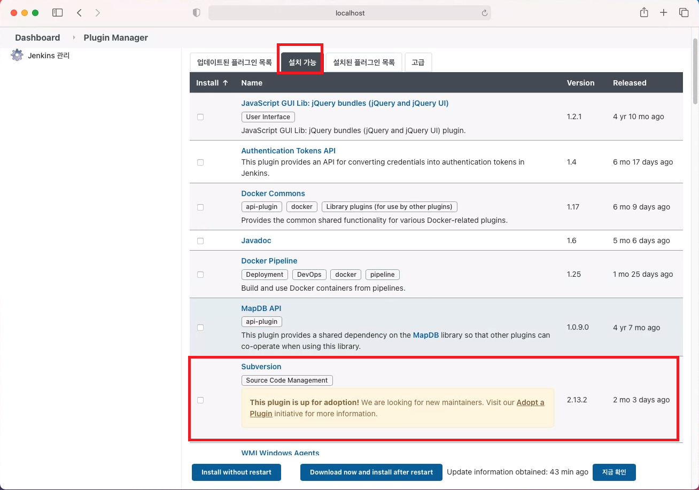Follow the MapDB library link in description
The height and width of the screenshot is (490, 699).
pos(426,335)
